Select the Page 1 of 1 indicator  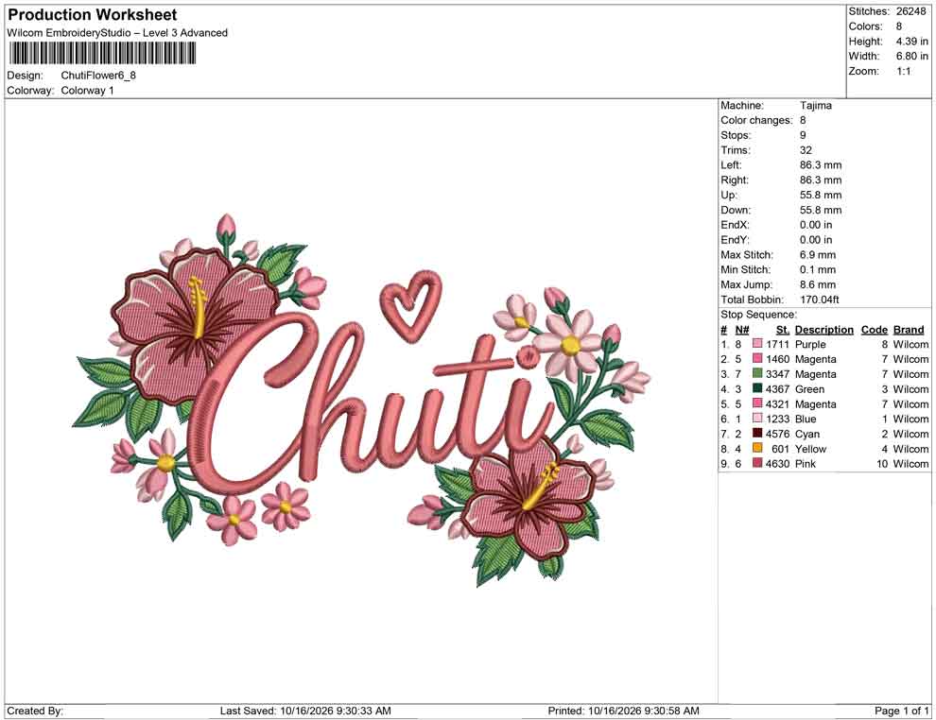pyautogui.click(x=901, y=711)
